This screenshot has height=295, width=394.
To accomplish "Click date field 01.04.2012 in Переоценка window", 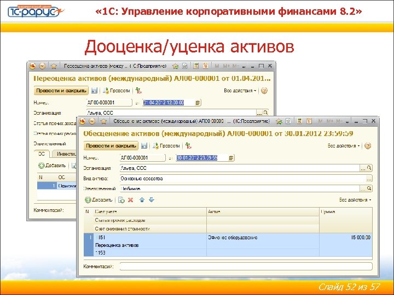I will coord(169,103).
